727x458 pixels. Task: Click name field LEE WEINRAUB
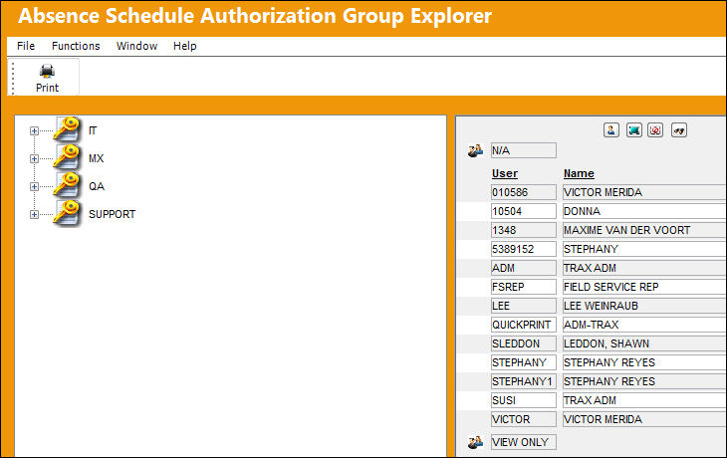tap(644, 306)
